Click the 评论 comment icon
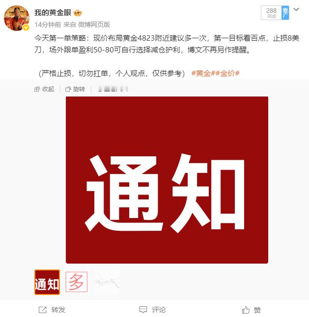309x317 pixels. pos(143,310)
